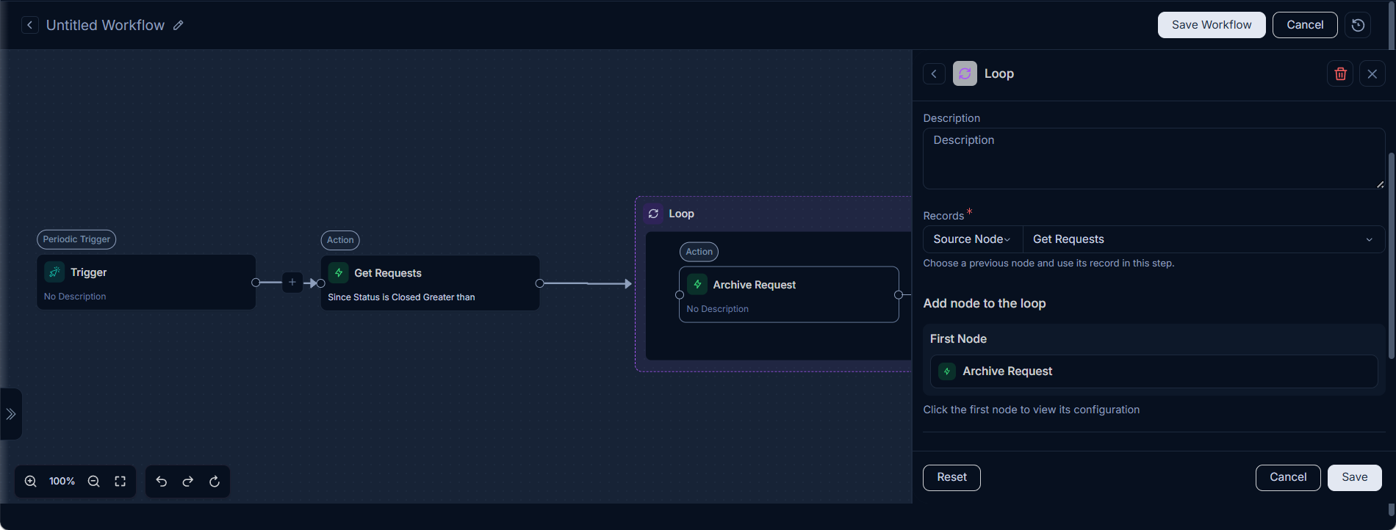Click the purple Loop icon in panel header
Viewport: 1396px width, 530px height.
[x=965, y=73]
